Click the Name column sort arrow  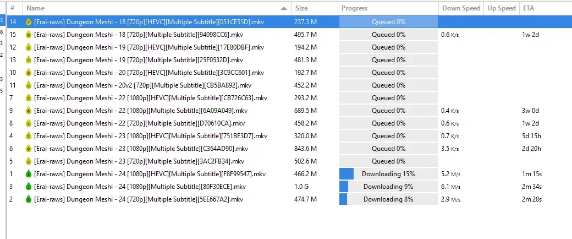point(284,8)
